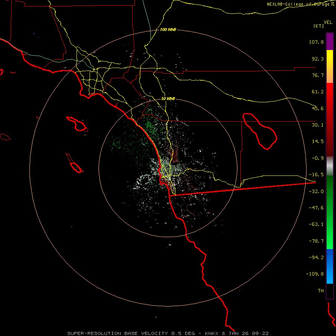This screenshot has height=336, width=336.
Task: Select the -94.2 legend value
Action: 316,257
